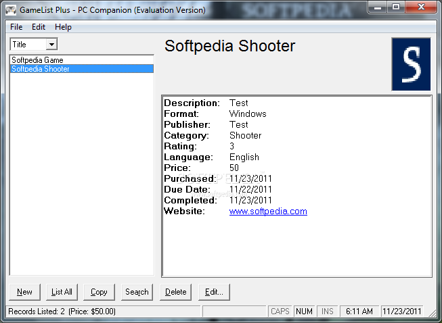Image resolution: width=442 pixels, height=323 pixels.
Task: Click the Language value English
Action: 244,157
